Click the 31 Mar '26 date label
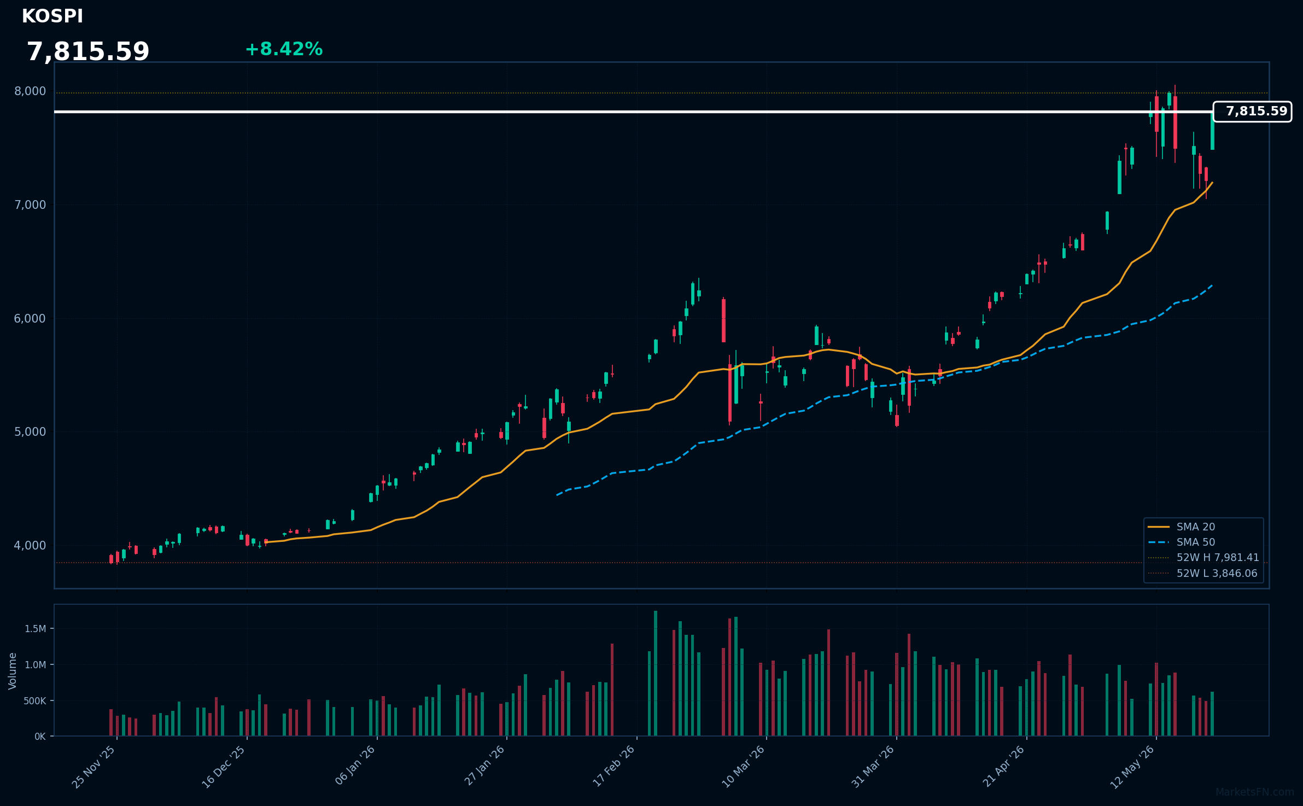The image size is (1303, 806). (874, 767)
